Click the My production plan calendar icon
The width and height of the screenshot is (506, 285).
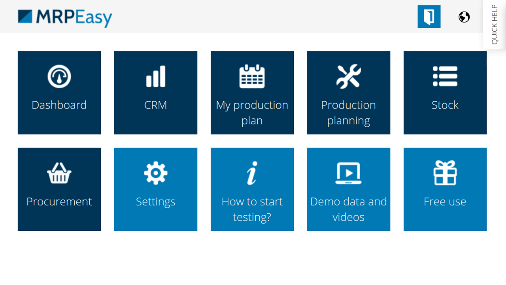tap(252, 76)
